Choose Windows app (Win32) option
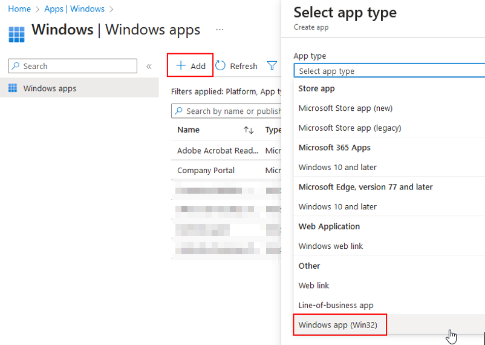The image size is (485, 345). [338, 325]
